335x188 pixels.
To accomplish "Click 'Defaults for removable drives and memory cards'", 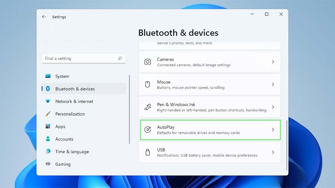I will tap(198, 133).
